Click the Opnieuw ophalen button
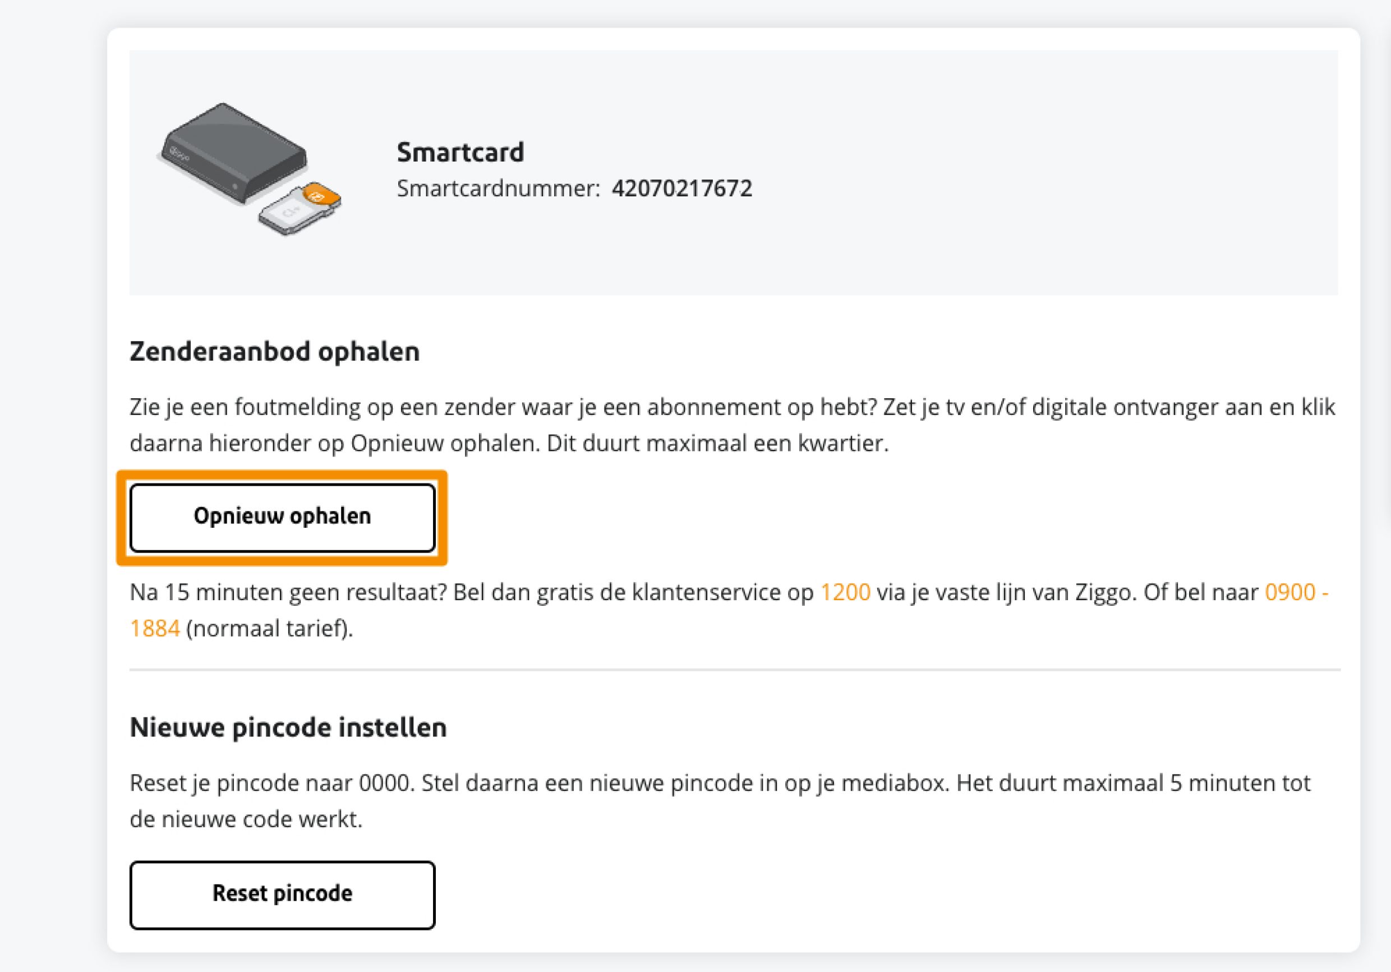 click(x=282, y=518)
